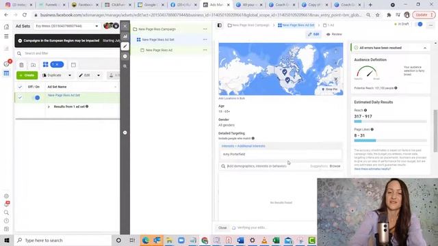Open more options for New Page likes Ad Set
Viewport: 438px width, 246px height.
[205, 40]
